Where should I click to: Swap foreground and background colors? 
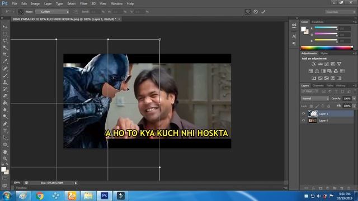7,164
